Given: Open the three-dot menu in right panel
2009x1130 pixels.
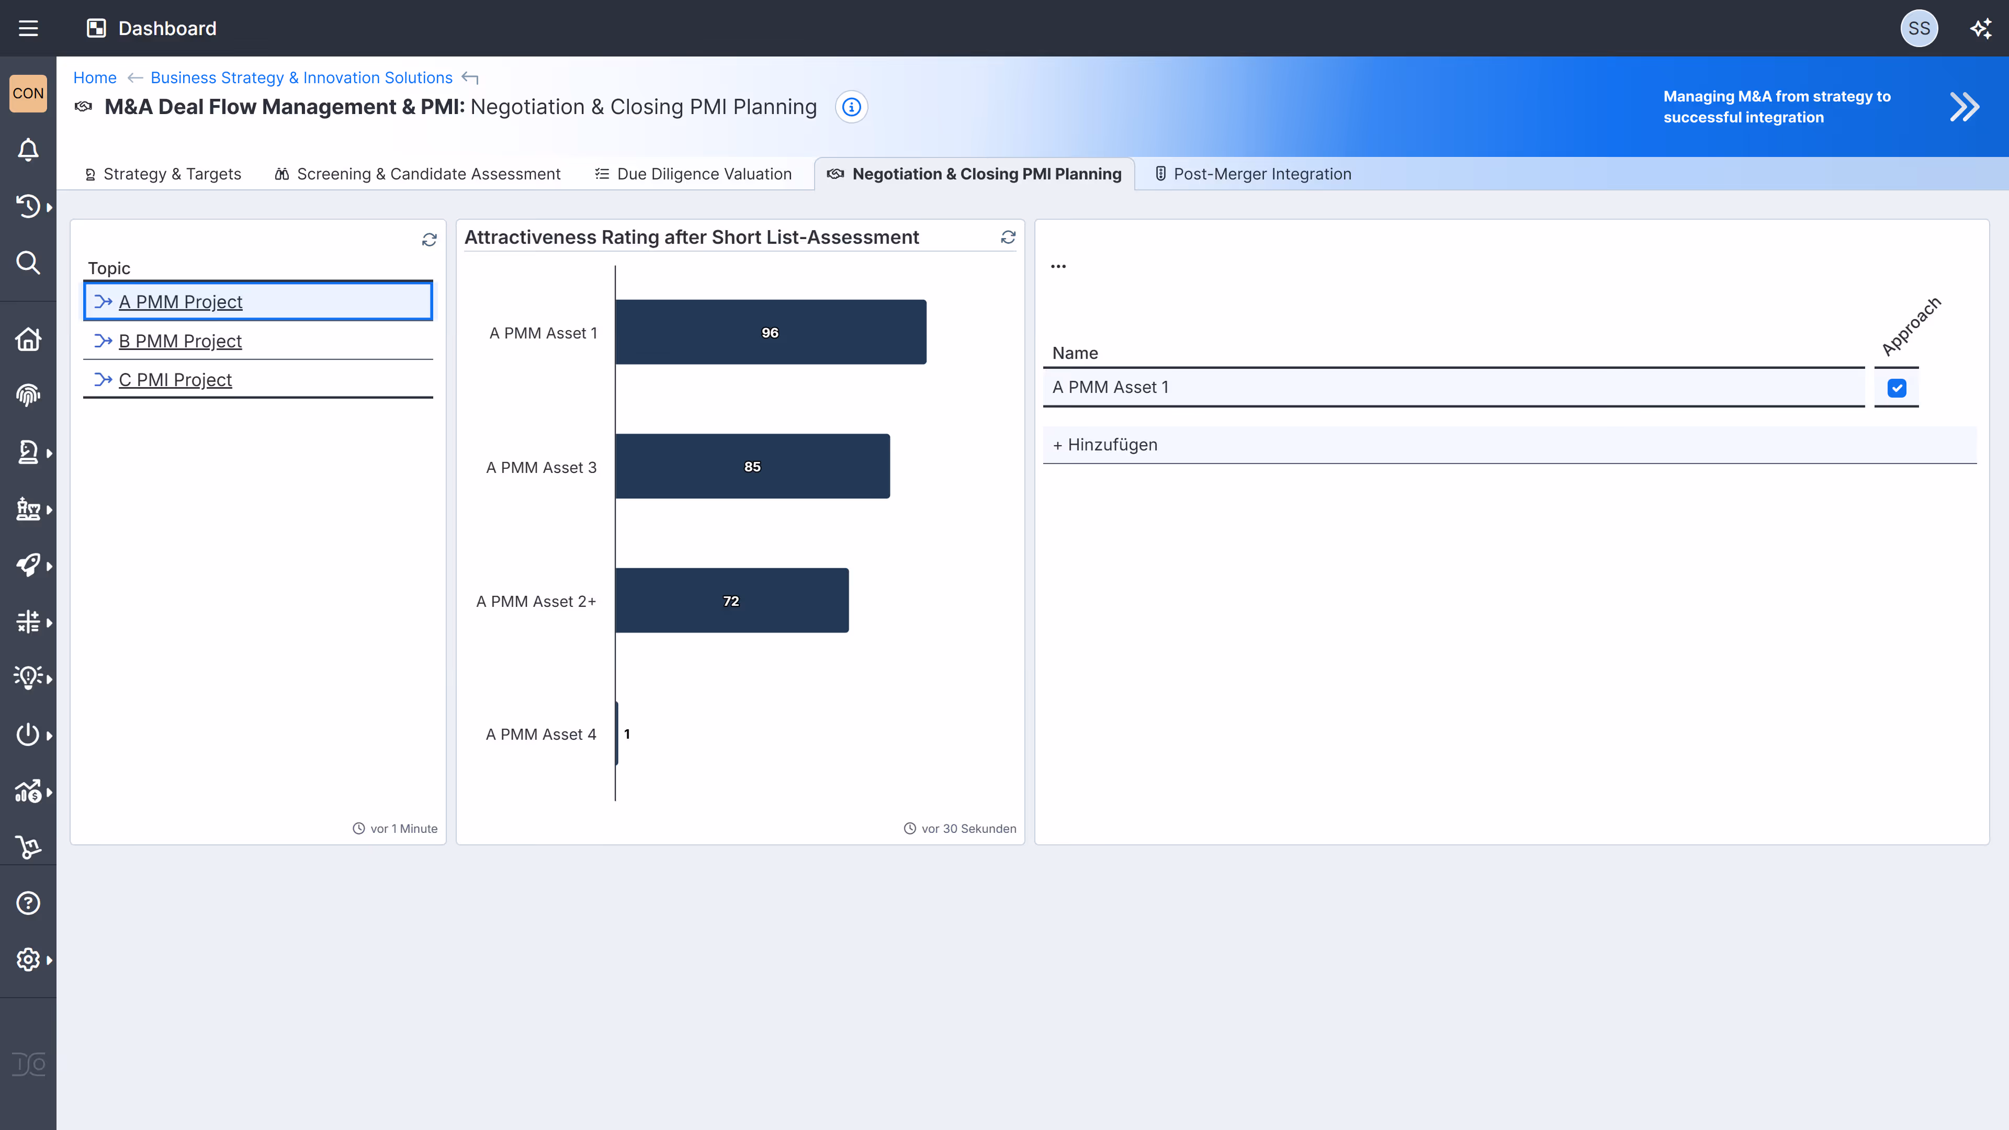Looking at the screenshot, I should coord(1058,266).
